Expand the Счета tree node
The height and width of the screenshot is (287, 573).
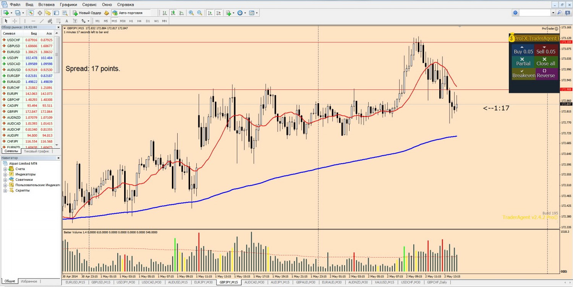[5, 169]
